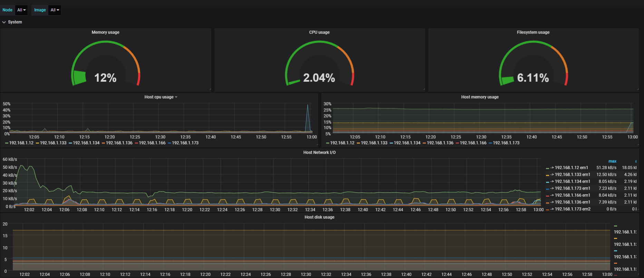Open the Filesystem usage panel title menu
Viewport: 644px width, 278px height.
click(533, 32)
